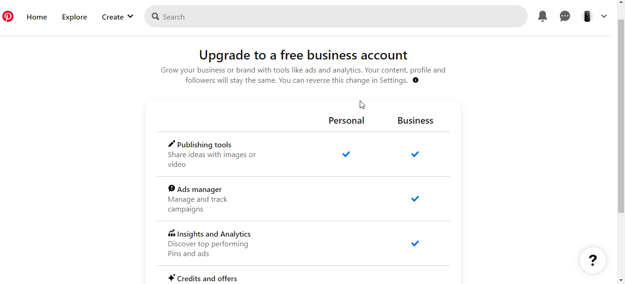Click the Ads manager megaphone icon
Viewport: 625px width, 284px height.
(x=172, y=189)
